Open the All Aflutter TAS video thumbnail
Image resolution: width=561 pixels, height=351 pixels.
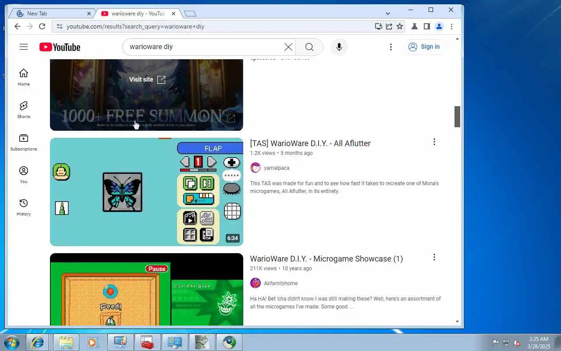[x=146, y=192]
